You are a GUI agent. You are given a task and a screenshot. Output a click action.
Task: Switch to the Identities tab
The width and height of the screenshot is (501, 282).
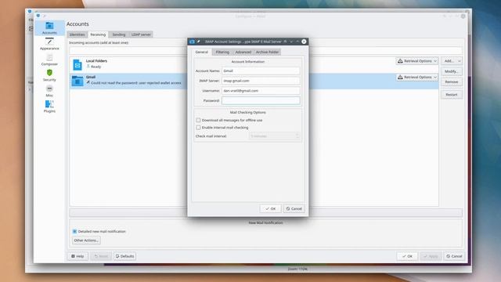[77, 34]
